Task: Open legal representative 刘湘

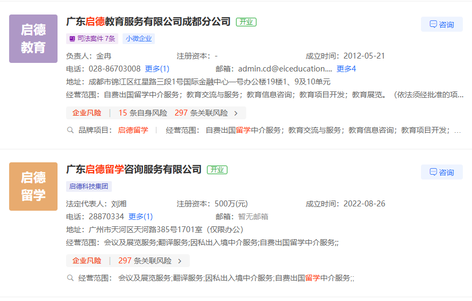Action: [x=119, y=204]
